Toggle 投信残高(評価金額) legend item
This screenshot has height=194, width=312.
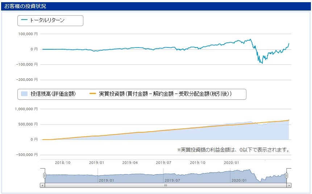pyautogui.click(x=48, y=94)
